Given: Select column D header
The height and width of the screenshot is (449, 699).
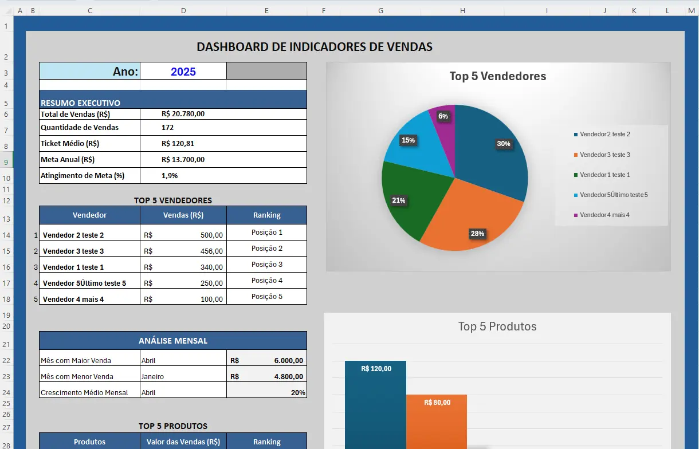Looking at the screenshot, I should tap(183, 10).
